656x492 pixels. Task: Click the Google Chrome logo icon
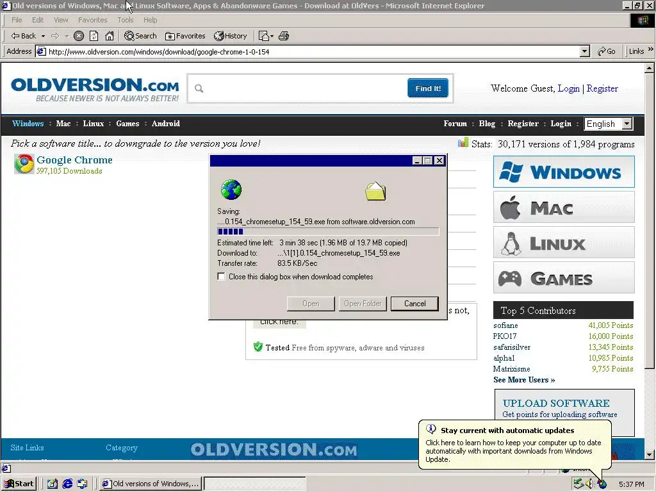tap(24, 164)
